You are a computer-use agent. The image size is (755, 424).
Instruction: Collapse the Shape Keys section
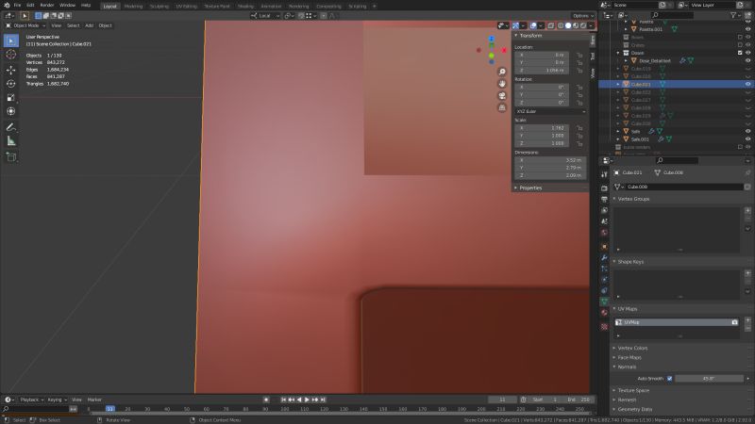point(630,262)
